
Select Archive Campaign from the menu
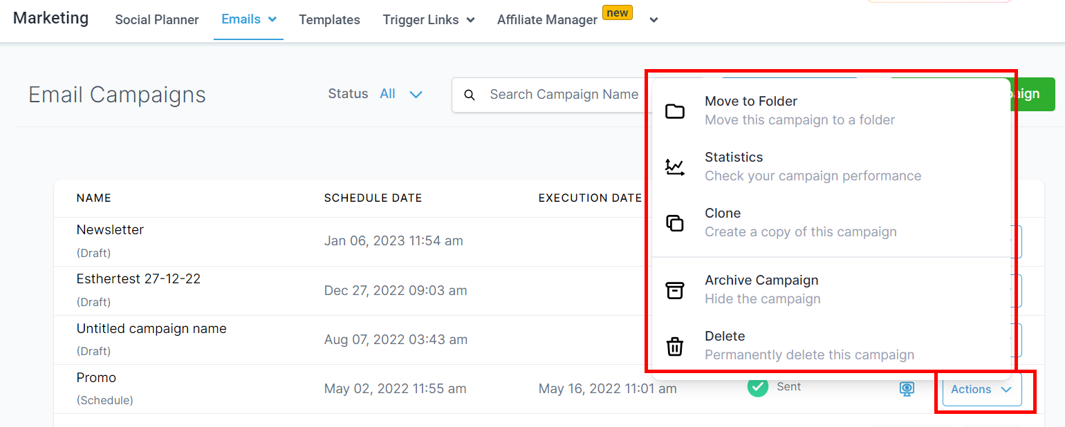[761, 281]
